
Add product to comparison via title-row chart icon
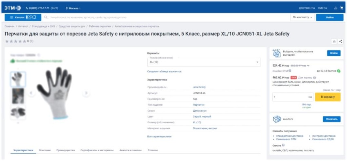point(334,41)
